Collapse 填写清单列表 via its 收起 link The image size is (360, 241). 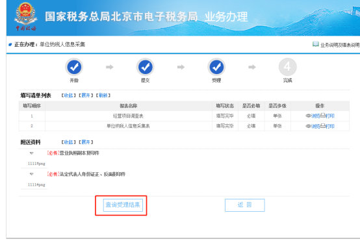click(68, 95)
